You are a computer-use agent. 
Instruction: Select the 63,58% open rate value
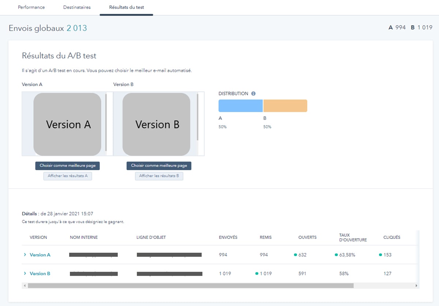point(348,255)
